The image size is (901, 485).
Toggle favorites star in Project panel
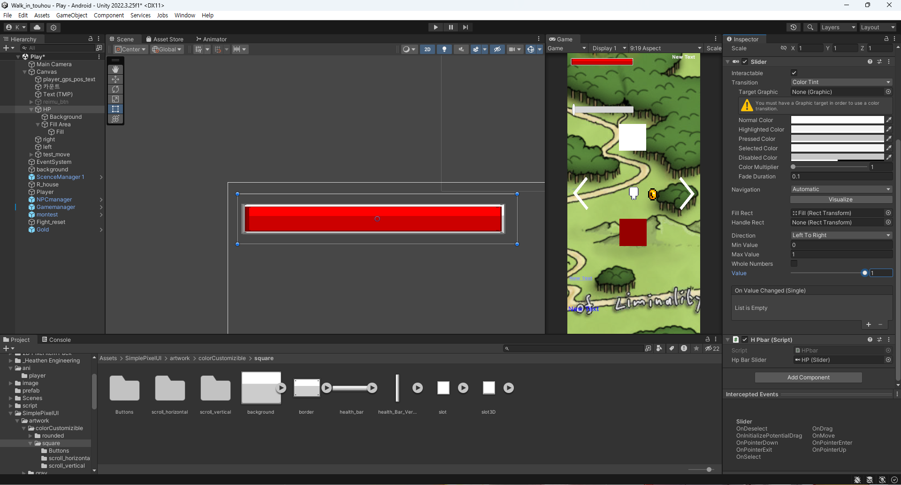tap(696, 348)
